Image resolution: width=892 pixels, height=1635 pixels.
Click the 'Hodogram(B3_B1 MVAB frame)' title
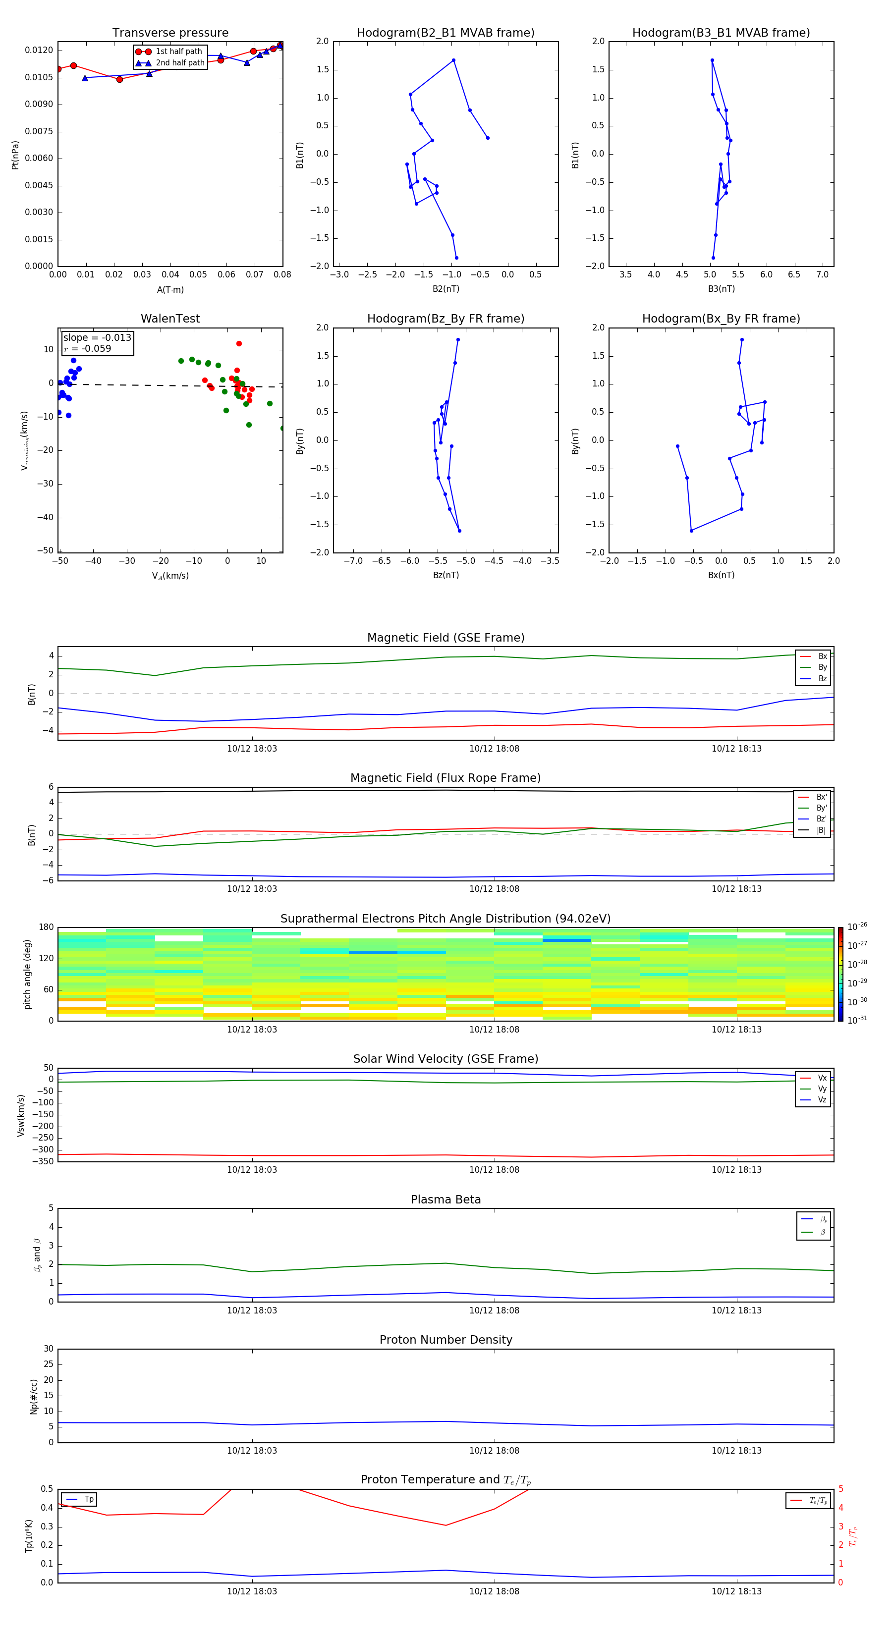click(x=721, y=33)
